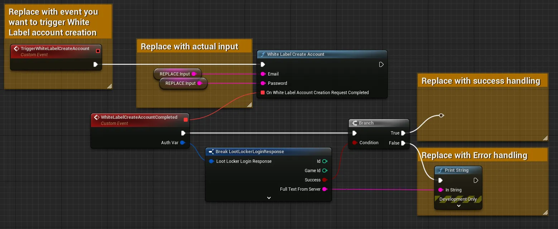Image resolution: width=558 pixels, height=229 pixels.
Task: Select the REPLACE:Input node wired to Password
Action: (x=183, y=83)
